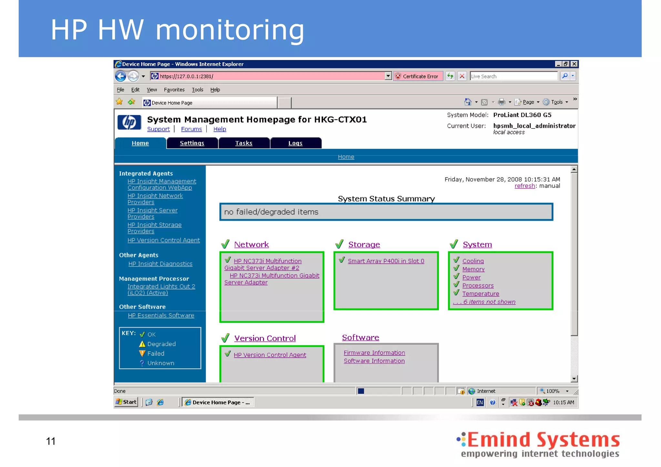The image size is (661, 467).
Task: Click the Favorites Center star icon
Action: coord(119,102)
